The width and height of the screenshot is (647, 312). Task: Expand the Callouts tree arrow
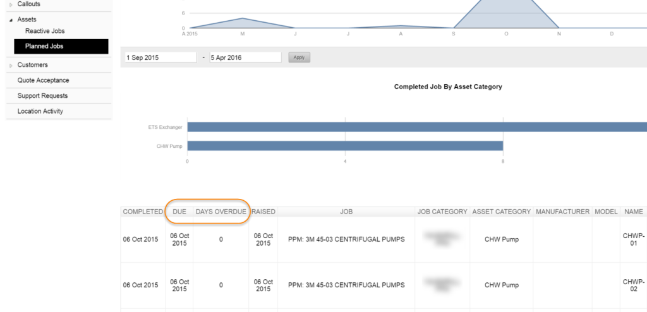(x=11, y=4)
